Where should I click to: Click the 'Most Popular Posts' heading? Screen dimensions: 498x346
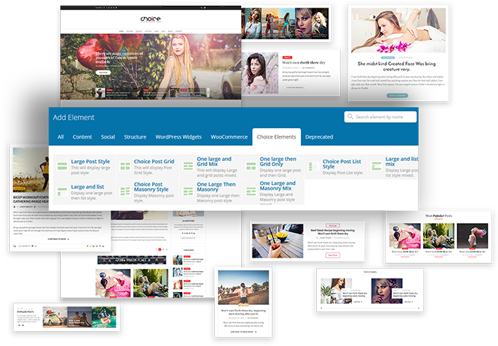(x=439, y=216)
